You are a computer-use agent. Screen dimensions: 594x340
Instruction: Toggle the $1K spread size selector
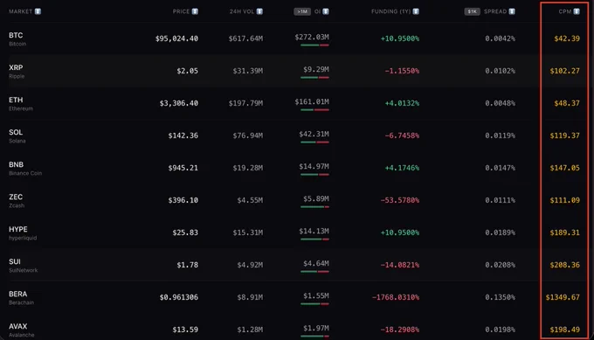click(x=473, y=11)
